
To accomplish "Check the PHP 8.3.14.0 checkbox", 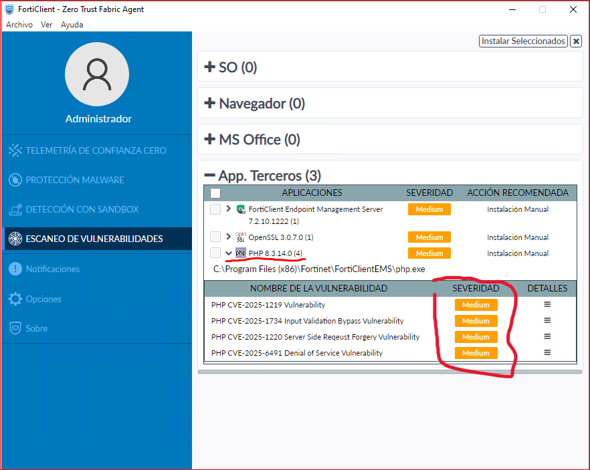I will pos(215,253).
